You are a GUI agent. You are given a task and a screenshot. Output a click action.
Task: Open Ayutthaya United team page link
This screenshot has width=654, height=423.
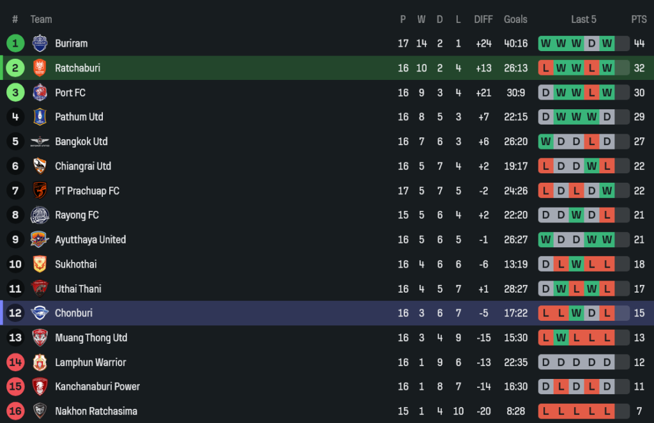(90, 240)
